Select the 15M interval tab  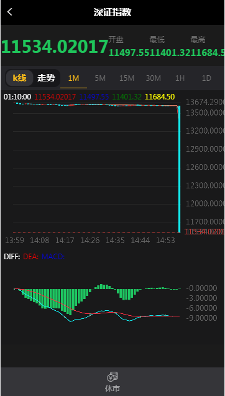point(127,78)
